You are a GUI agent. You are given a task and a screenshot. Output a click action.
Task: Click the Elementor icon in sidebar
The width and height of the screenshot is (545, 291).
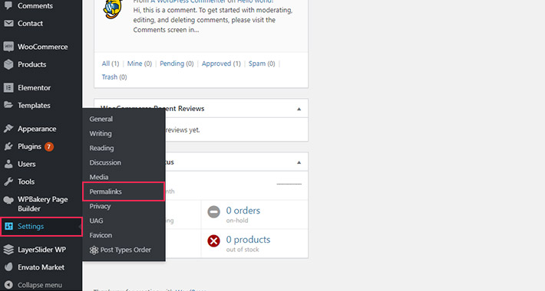[8, 88]
